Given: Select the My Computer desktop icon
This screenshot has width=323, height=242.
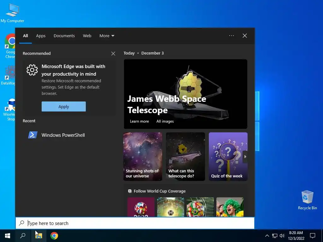Looking at the screenshot, I should [x=12, y=13].
